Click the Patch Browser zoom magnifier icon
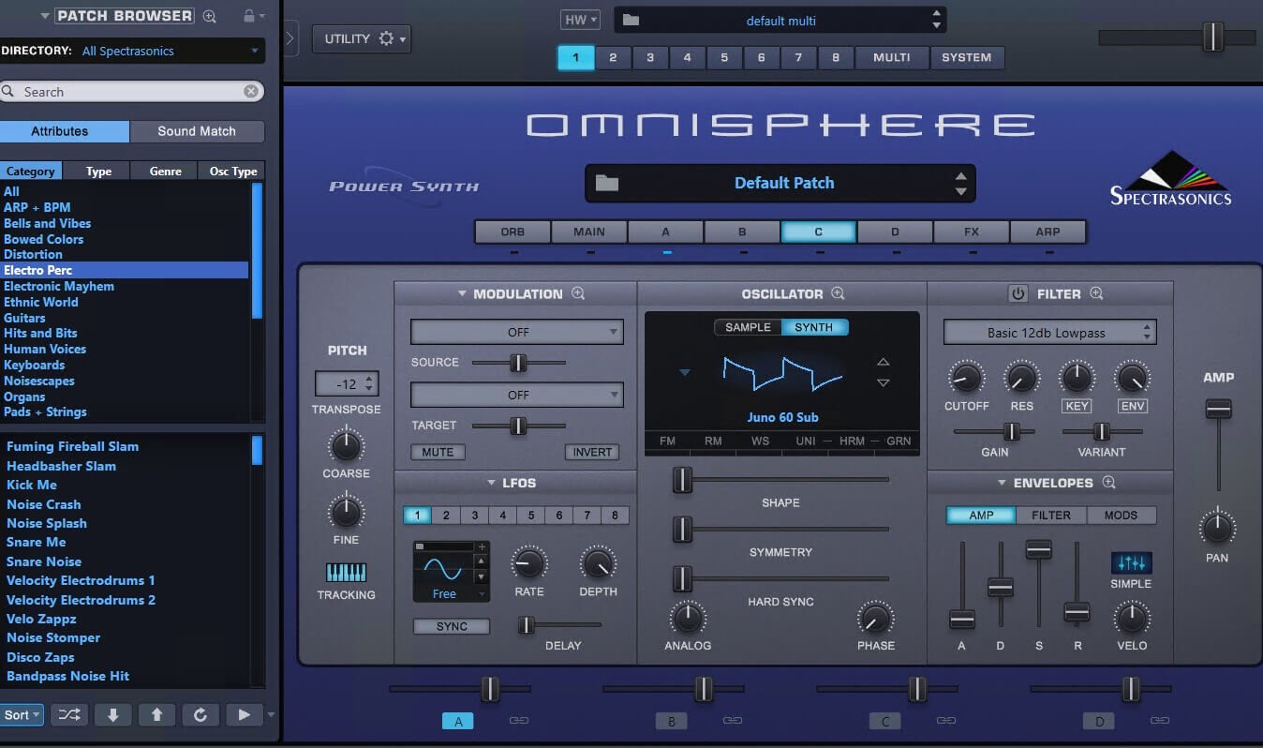 pyautogui.click(x=209, y=16)
